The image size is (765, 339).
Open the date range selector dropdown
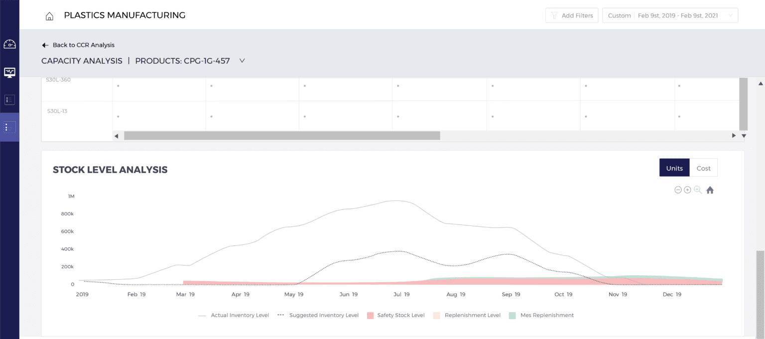[670, 15]
